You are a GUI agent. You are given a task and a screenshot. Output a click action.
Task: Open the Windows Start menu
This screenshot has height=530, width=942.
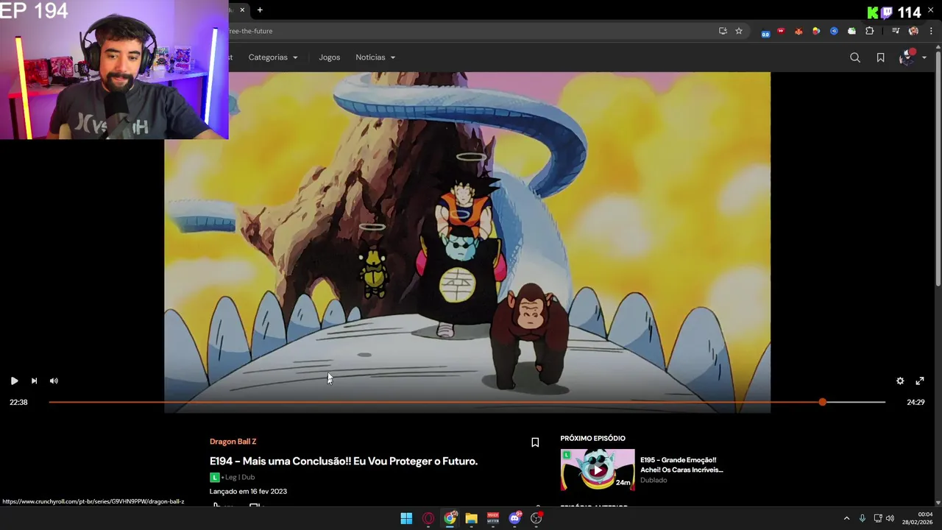point(406,518)
